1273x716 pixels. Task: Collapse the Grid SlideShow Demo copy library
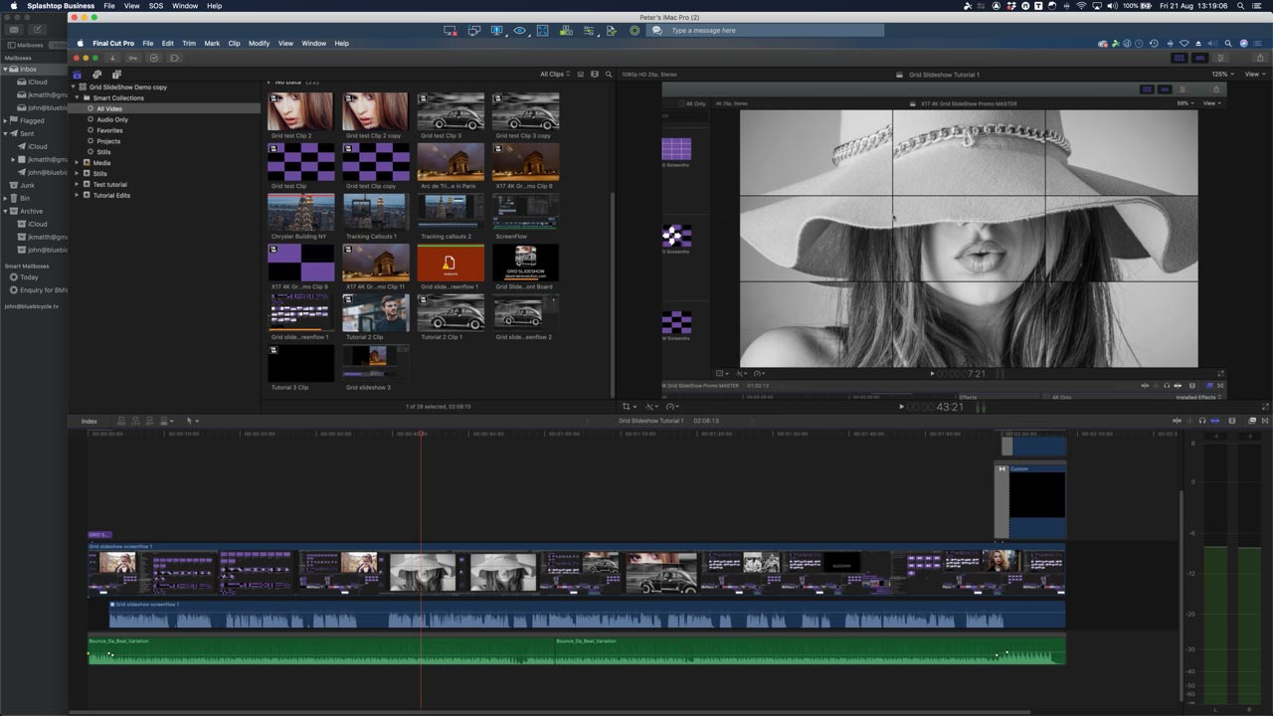pyautogui.click(x=74, y=88)
